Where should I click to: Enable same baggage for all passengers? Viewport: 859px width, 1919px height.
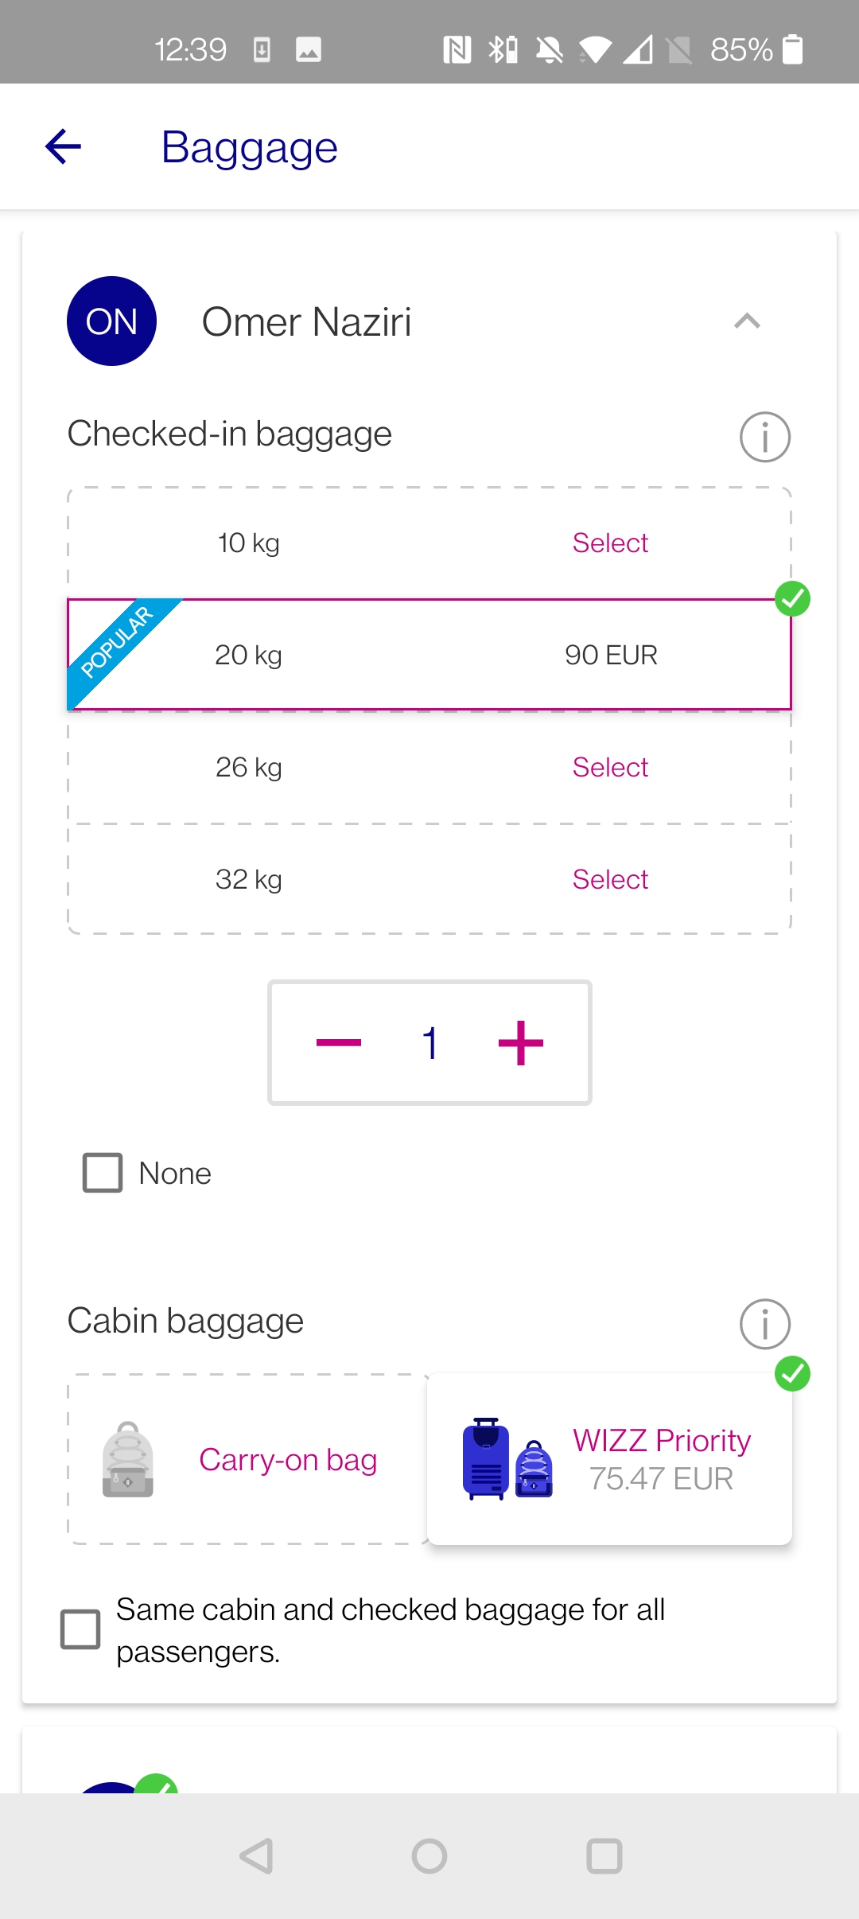pos(80,1629)
